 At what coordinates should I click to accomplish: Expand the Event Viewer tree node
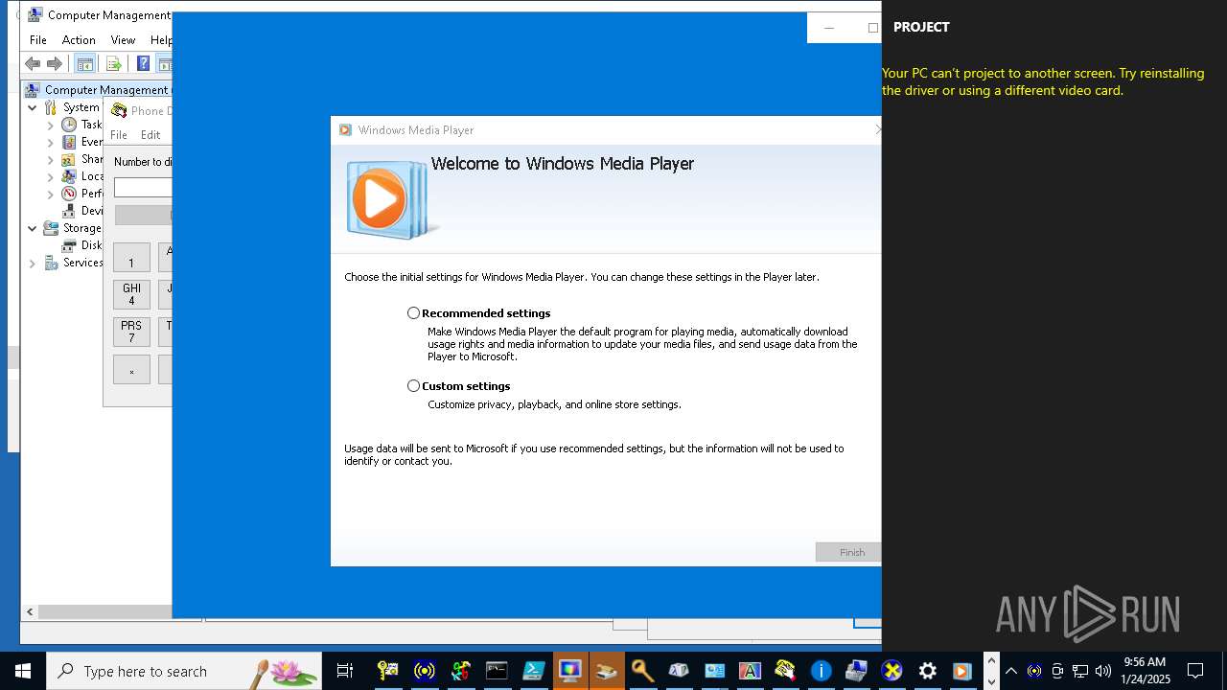[x=51, y=142]
